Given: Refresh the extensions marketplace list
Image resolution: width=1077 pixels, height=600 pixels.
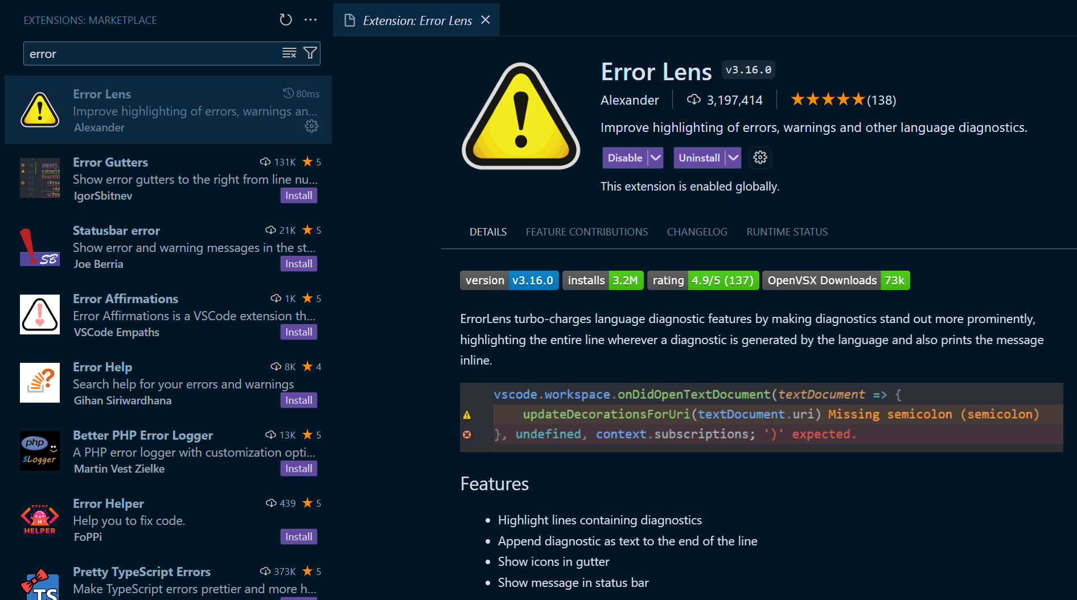Looking at the screenshot, I should (286, 20).
